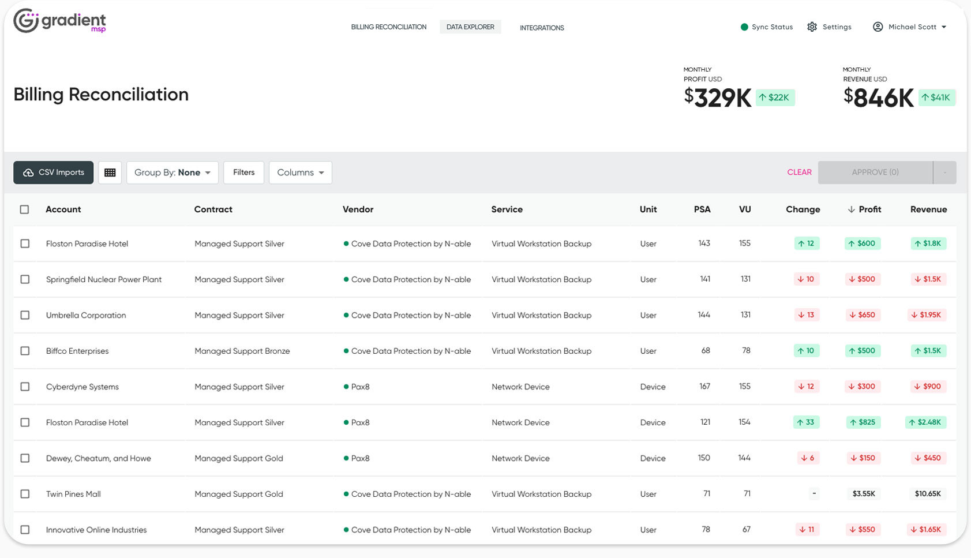Click the profit increase badge $22K
Image resolution: width=971 pixels, height=558 pixels.
tap(775, 98)
